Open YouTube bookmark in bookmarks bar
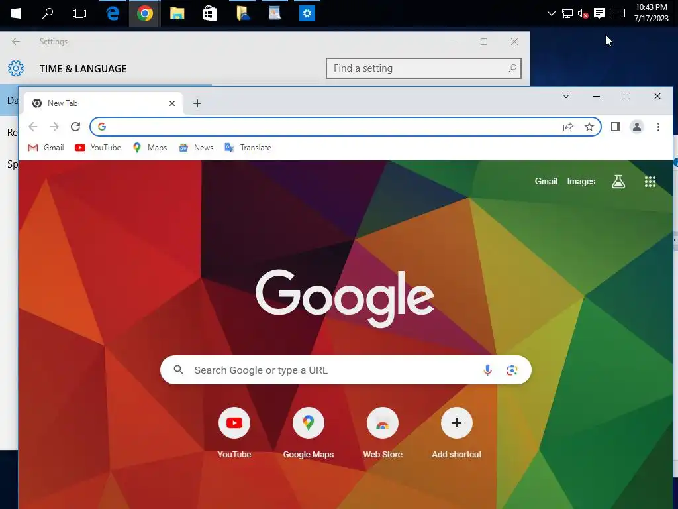The height and width of the screenshot is (509, 678). tap(98, 148)
